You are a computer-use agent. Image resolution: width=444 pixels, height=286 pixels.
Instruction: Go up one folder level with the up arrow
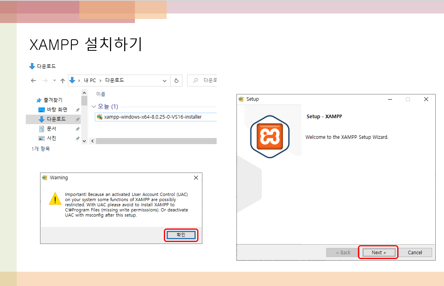coord(63,81)
